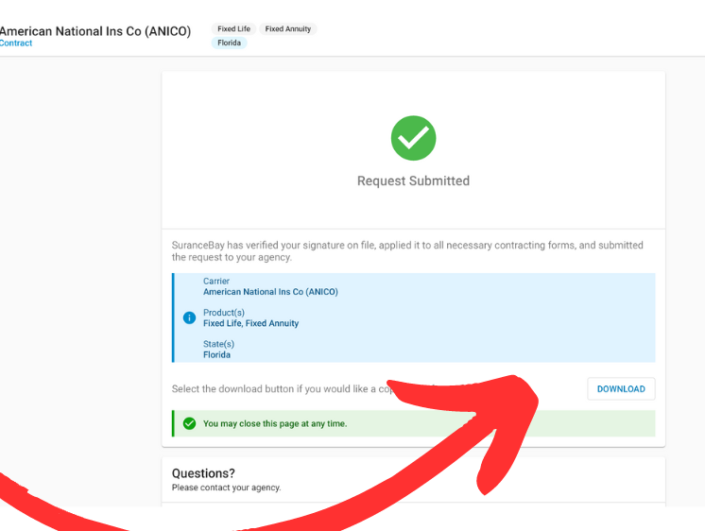Click the DOWNLOAD button

[621, 389]
